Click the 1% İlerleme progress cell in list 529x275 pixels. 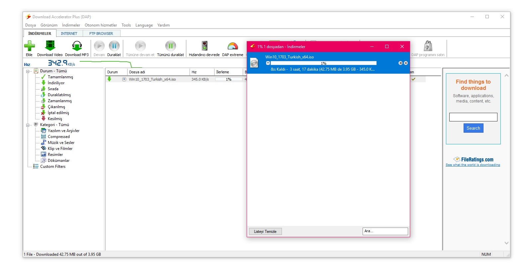pyautogui.click(x=229, y=79)
